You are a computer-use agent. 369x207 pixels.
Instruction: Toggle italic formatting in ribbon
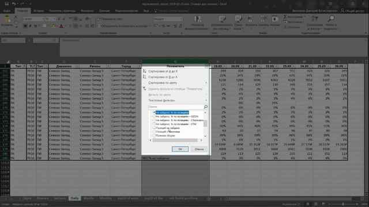(x=30, y=26)
